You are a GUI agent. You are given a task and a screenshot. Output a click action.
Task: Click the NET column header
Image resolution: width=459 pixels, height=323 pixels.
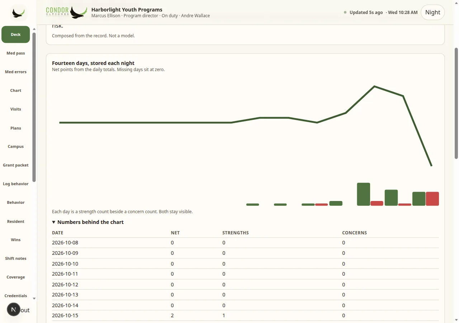point(175,233)
